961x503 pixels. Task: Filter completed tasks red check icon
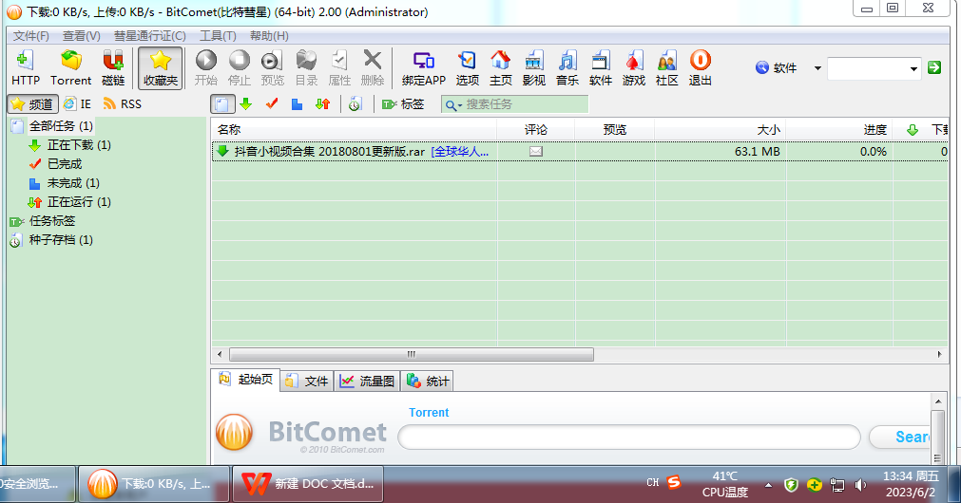[272, 104]
